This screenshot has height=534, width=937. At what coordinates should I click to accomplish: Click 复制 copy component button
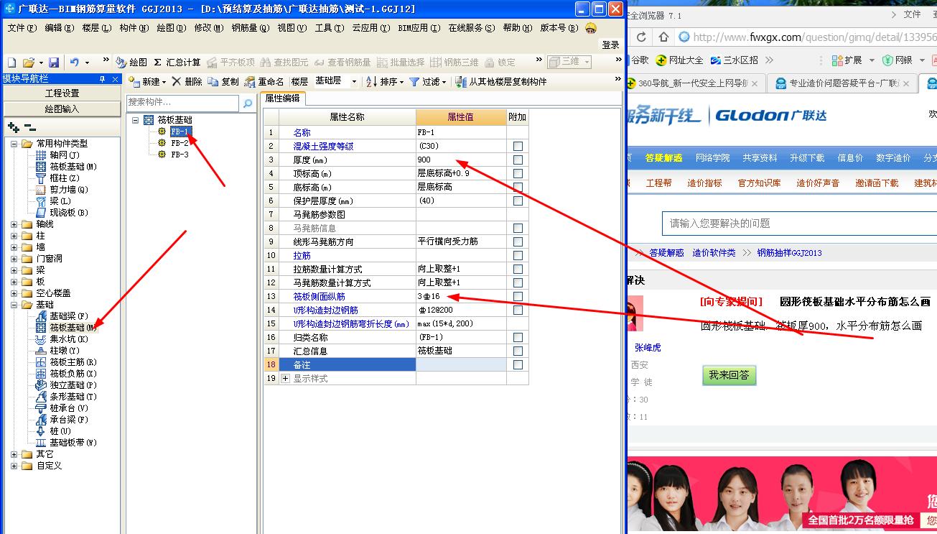[223, 82]
